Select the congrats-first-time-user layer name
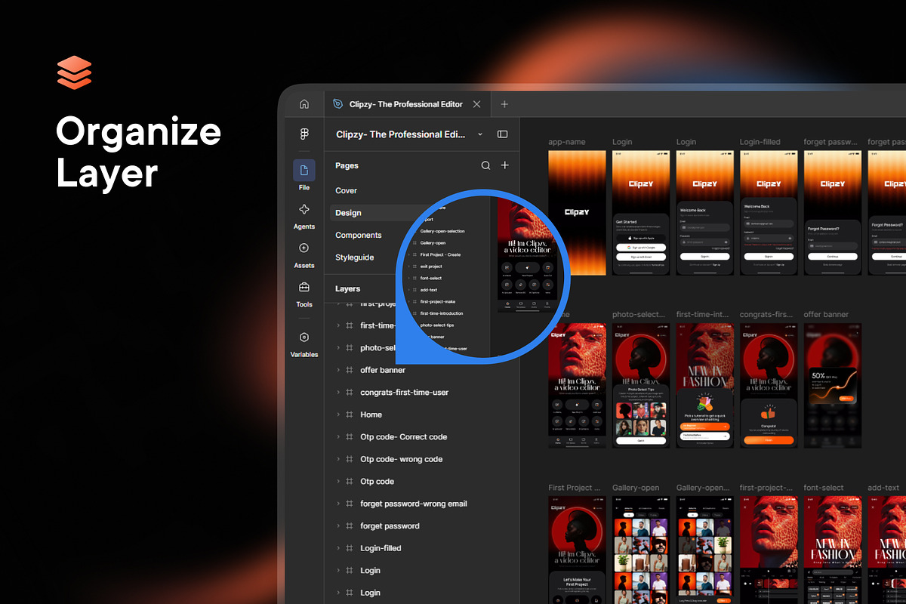 [x=405, y=393]
